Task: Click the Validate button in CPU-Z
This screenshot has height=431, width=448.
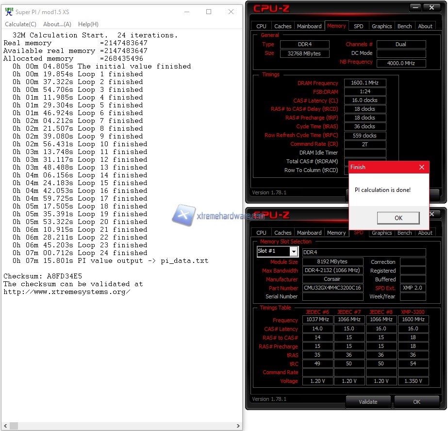Action: tap(368, 402)
